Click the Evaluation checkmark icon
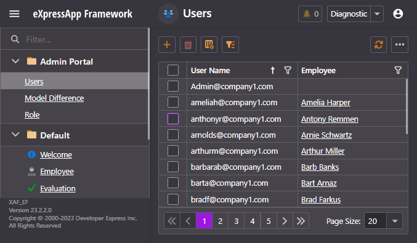Viewport: 417px width, 243px height. tap(31, 188)
